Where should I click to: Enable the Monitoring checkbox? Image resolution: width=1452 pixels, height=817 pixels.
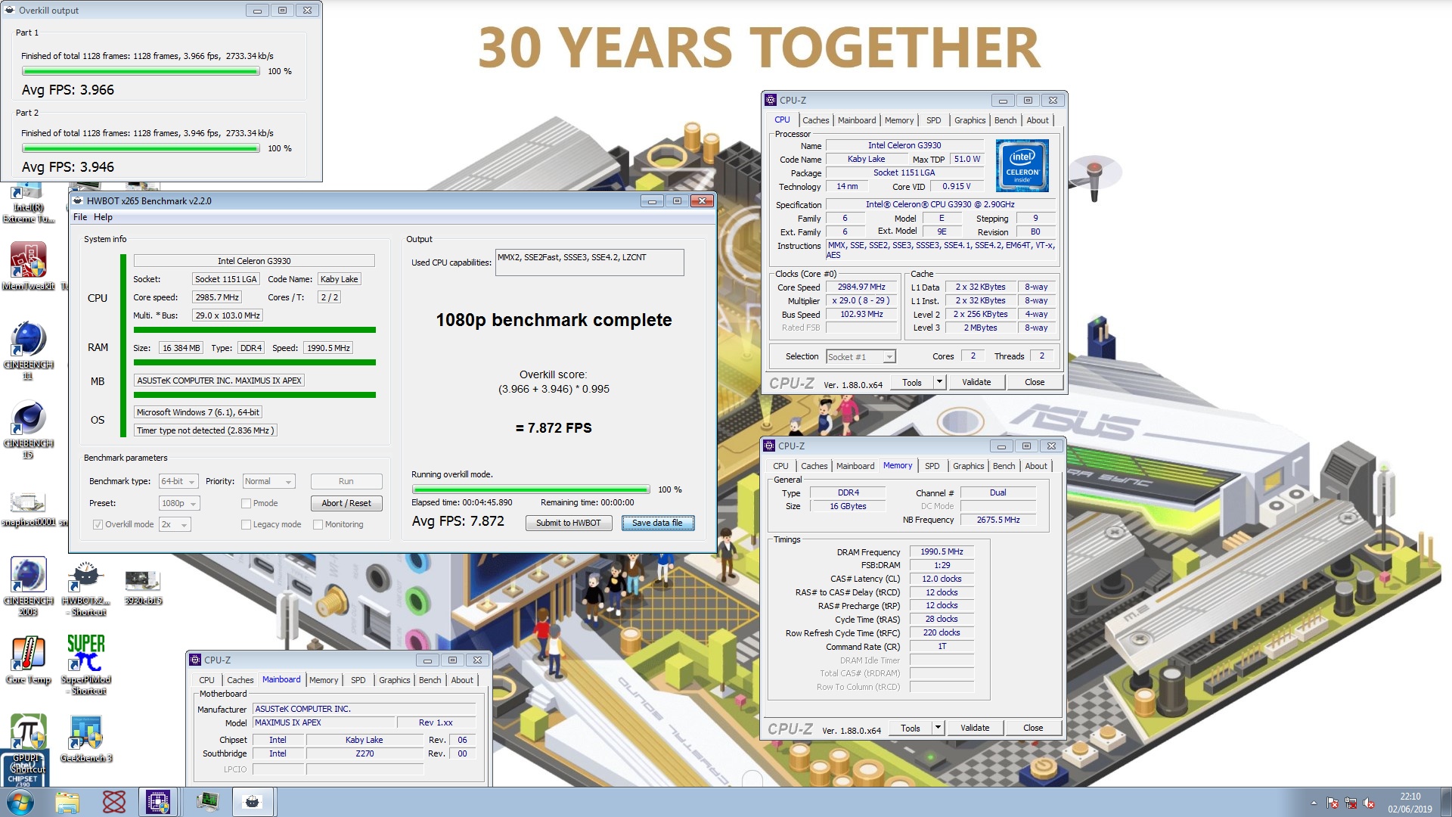tap(318, 525)
